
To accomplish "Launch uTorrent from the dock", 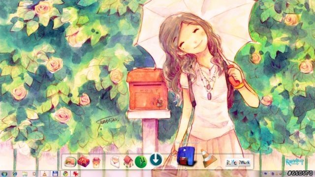I will point(141,162).
